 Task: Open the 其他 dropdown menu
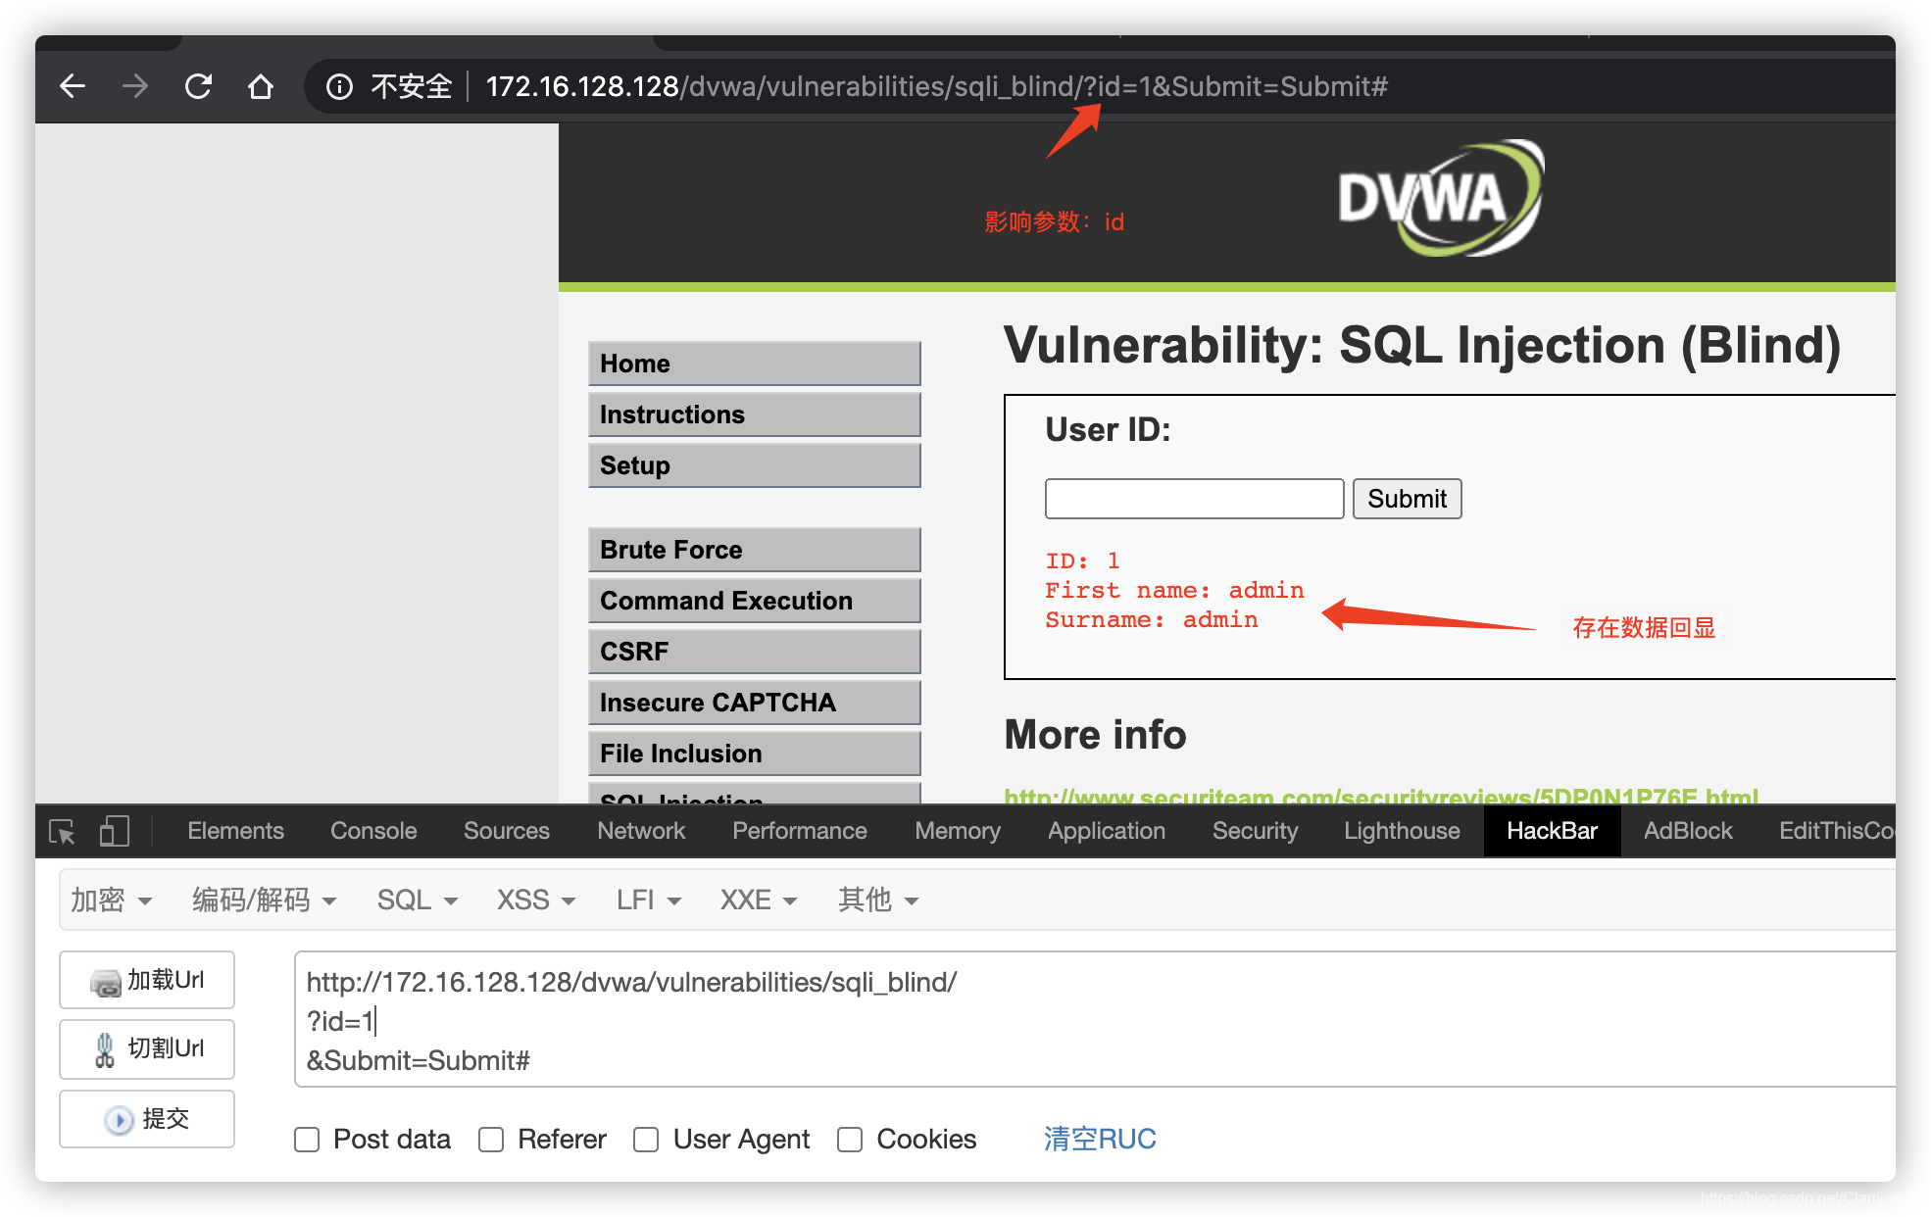878,900
